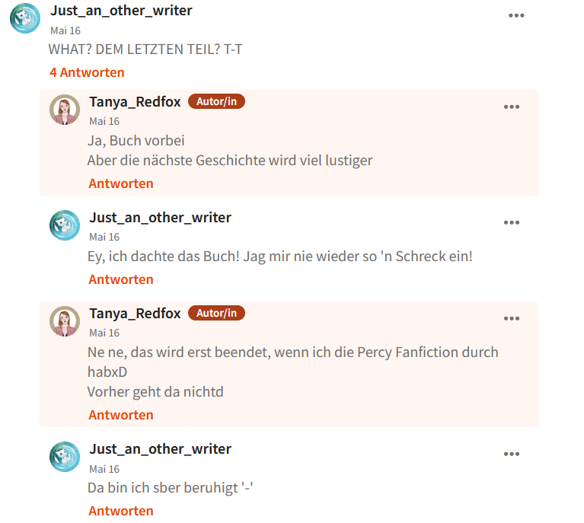Click avatar beside 'Da bin ich sber beruhigt' reply
Viewport: 584px width, 523px height.
[x=65, y=457]
